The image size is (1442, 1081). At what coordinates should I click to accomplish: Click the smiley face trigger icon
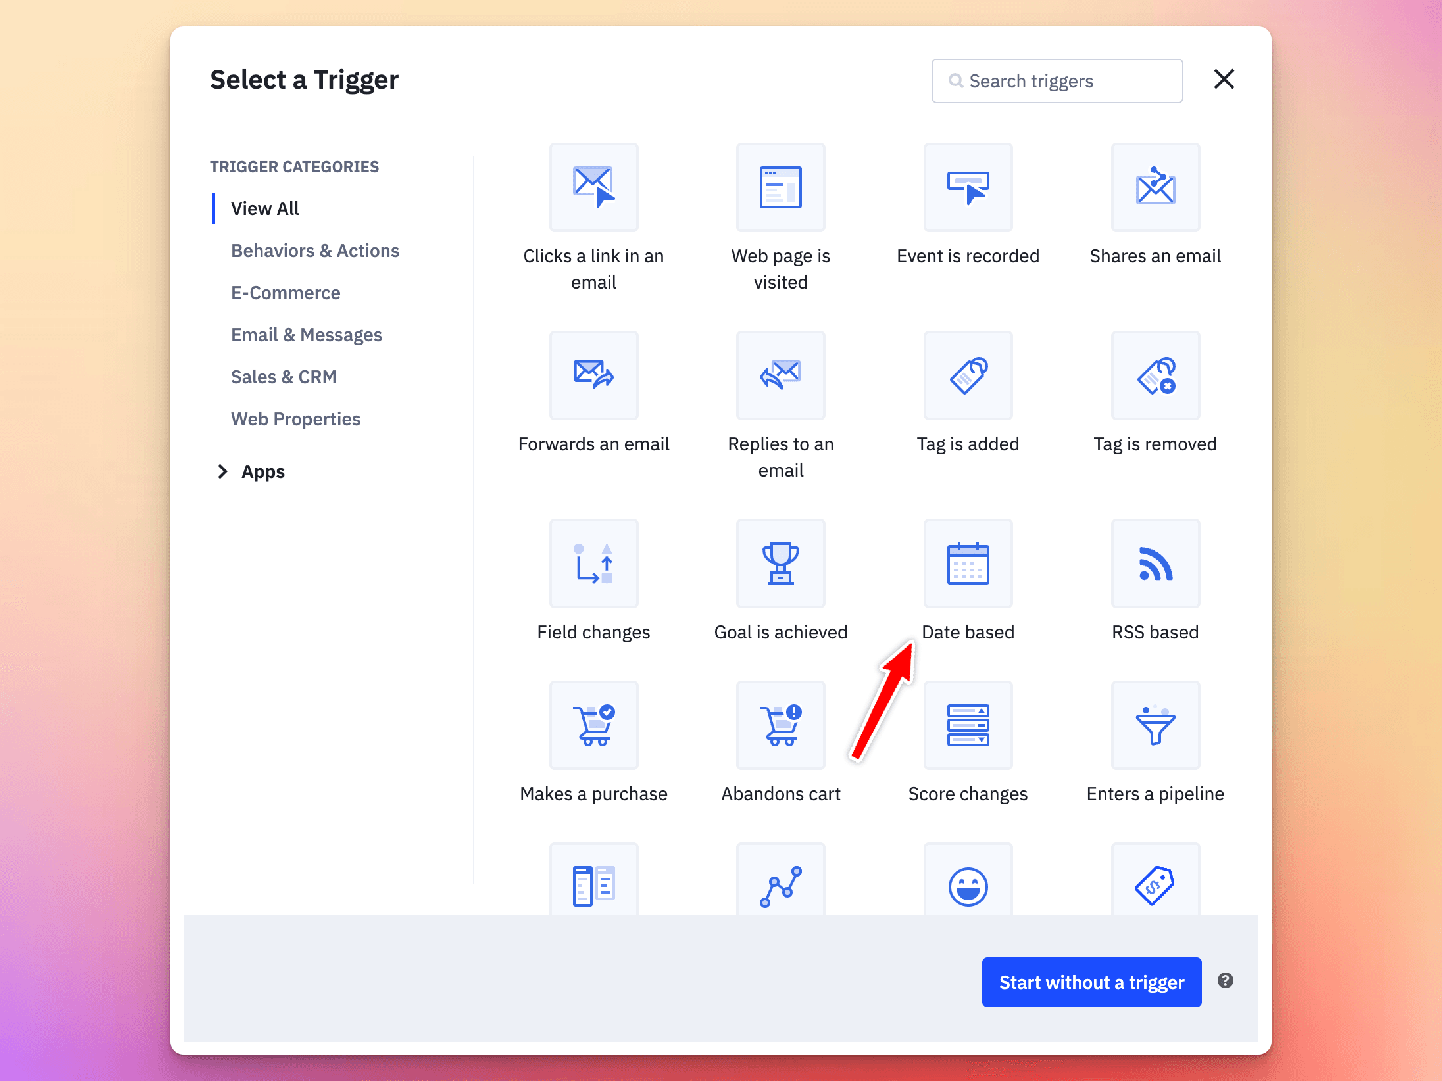tap(968, 880)
